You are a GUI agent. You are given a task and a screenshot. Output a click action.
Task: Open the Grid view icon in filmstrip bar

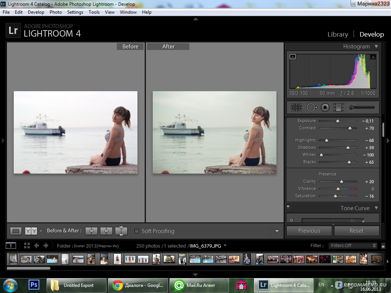pos(27,246)
